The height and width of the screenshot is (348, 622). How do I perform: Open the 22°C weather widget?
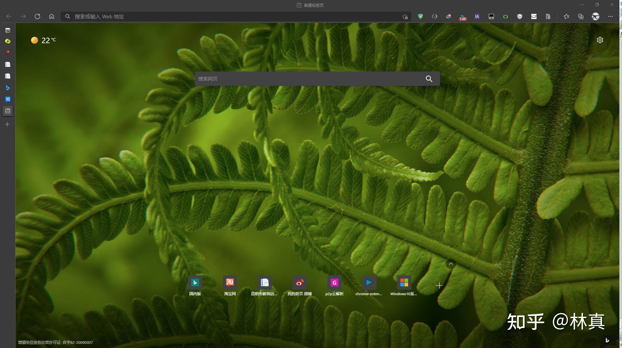click(44, 40)
